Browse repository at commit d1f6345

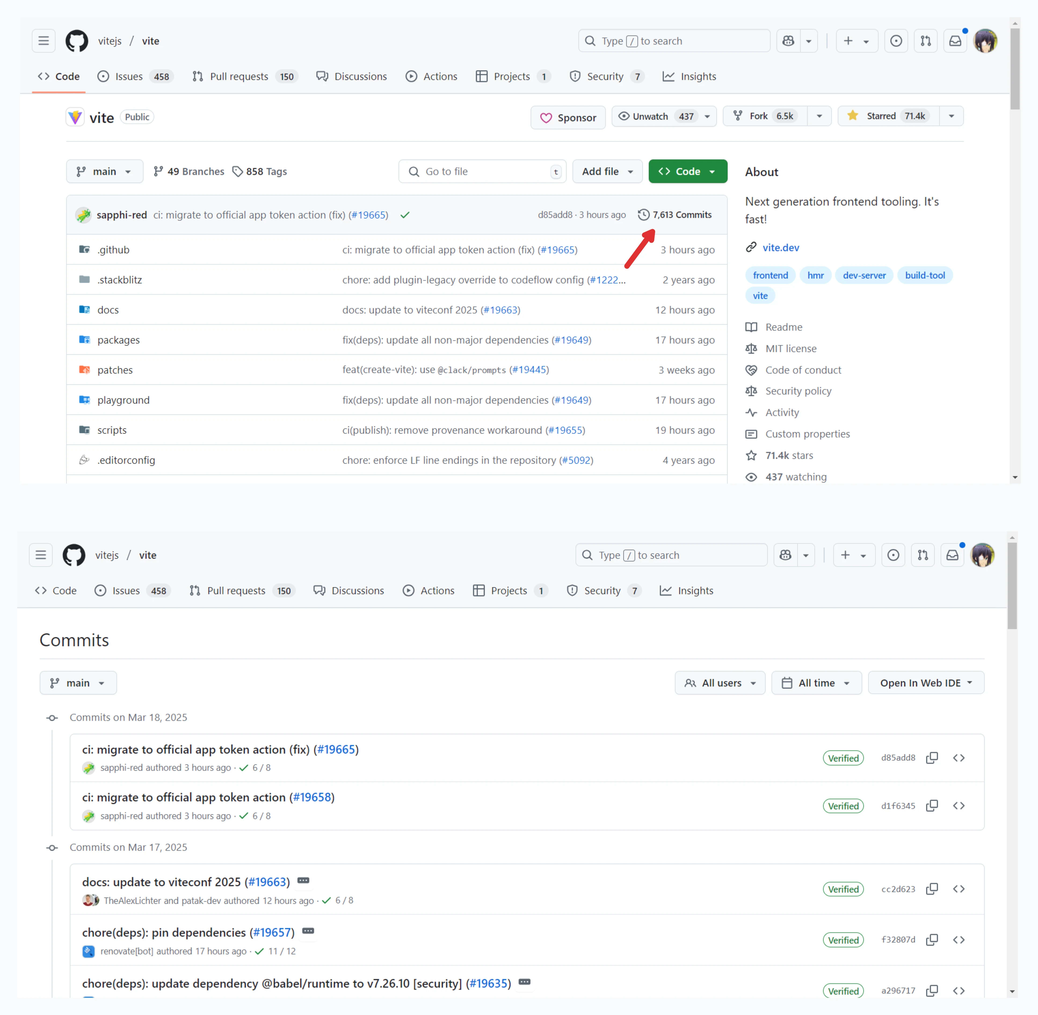959,806
